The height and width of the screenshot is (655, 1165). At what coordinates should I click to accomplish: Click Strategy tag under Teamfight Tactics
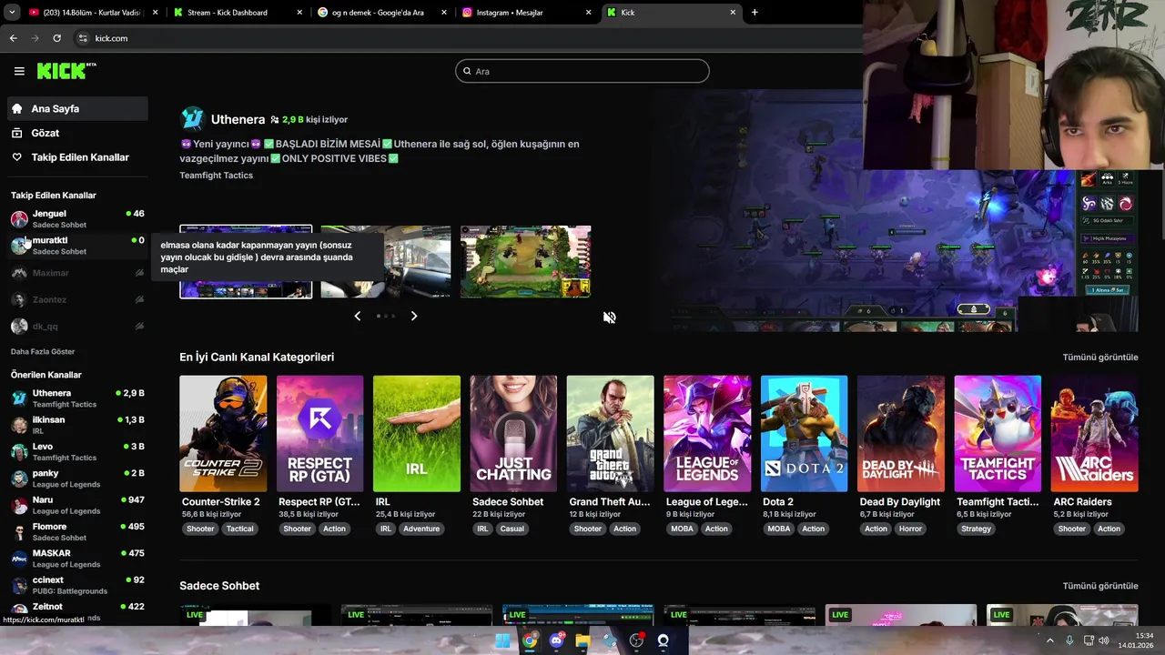(x=977, y=529)
